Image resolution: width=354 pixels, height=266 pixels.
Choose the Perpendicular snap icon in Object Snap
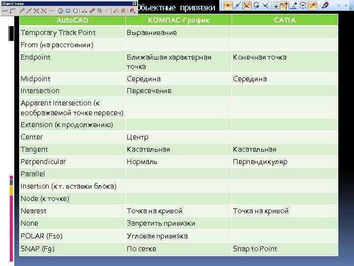coord(84,11)
